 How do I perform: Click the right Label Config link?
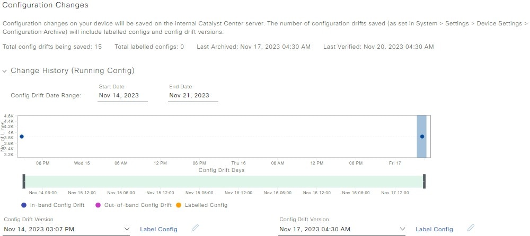pyautogui.click(x=434, y=229)
